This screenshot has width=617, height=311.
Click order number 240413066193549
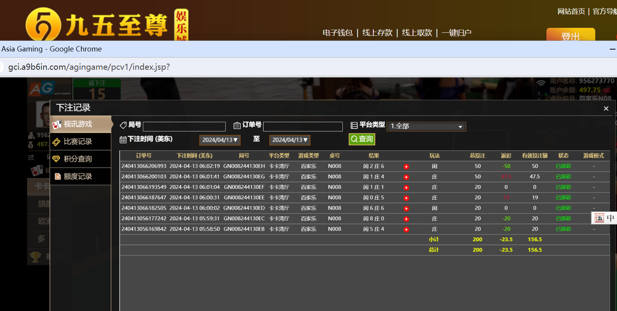point(144,187)
